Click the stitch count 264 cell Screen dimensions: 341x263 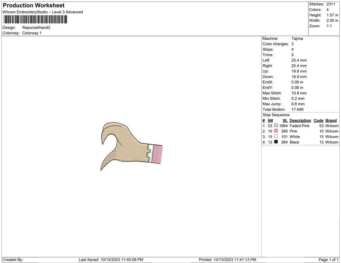coord(285,142)
